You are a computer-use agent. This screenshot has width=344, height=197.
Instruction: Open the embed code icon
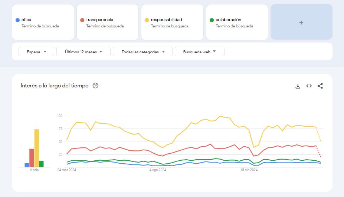coord(309,86)
